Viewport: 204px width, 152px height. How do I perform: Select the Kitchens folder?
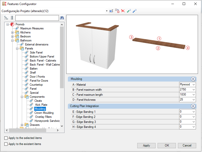pos(25,32)
